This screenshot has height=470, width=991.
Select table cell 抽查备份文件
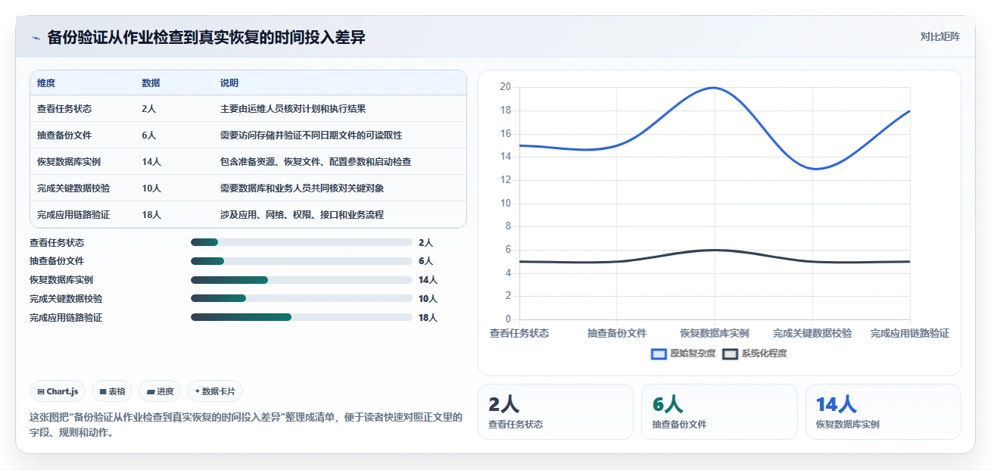(64, 135)
